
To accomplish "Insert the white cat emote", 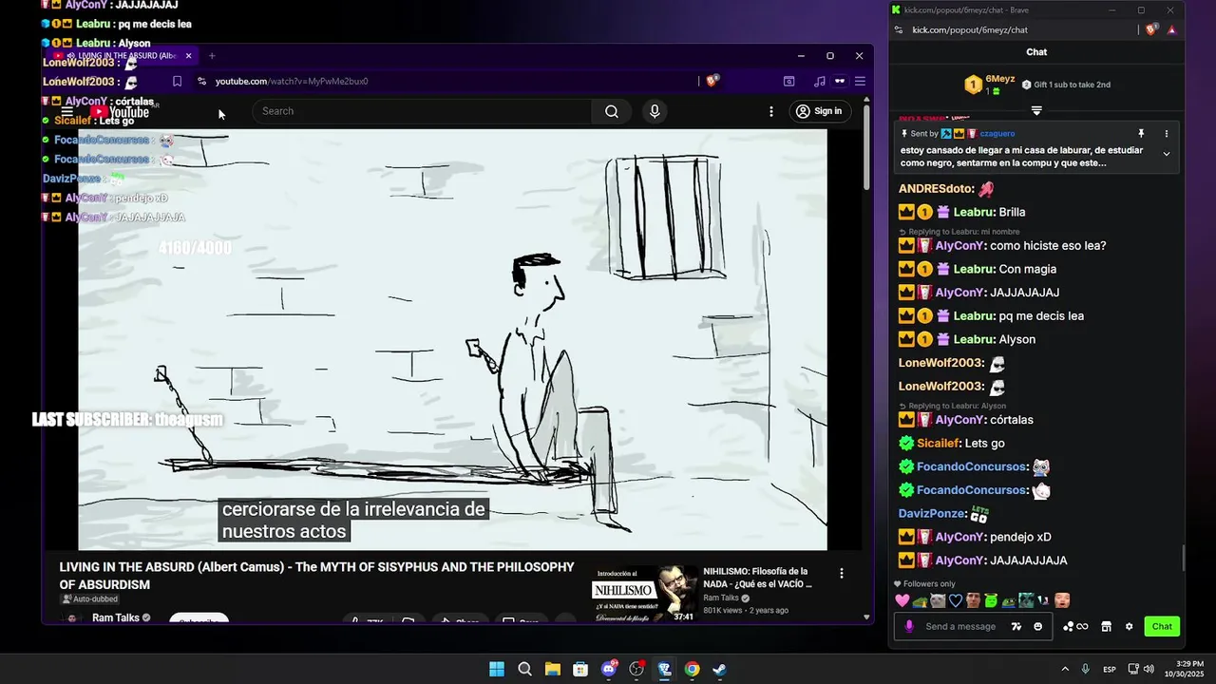I will pos(938,600).
